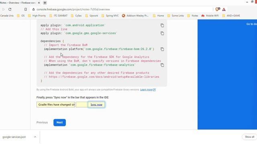
Task: Open Mobile WiFi bookmark
Action: (210, 16)
